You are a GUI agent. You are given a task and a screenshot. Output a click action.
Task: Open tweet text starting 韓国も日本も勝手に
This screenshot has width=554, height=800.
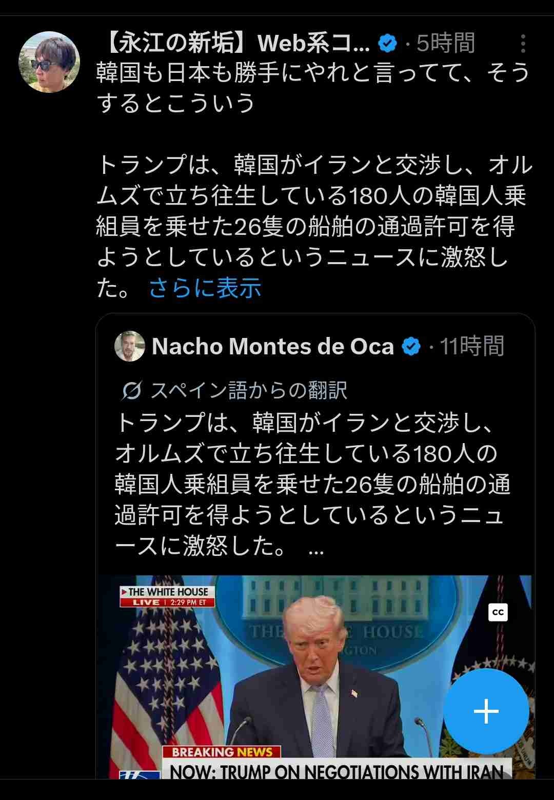(313, 88)
